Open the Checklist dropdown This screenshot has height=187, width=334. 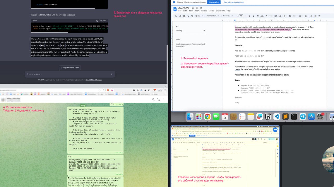tap(295, 16)
